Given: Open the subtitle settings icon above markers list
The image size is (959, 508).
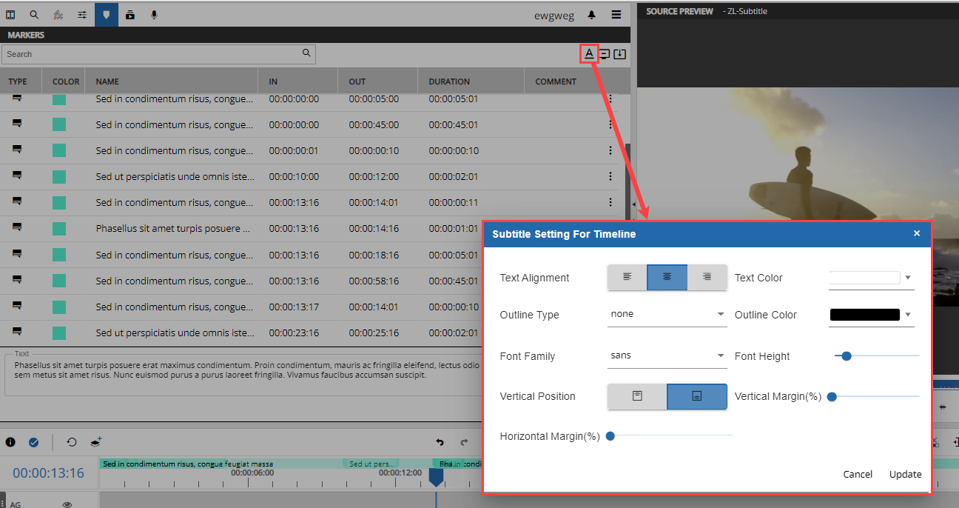Looking at the screenshot, I should 588,53.
